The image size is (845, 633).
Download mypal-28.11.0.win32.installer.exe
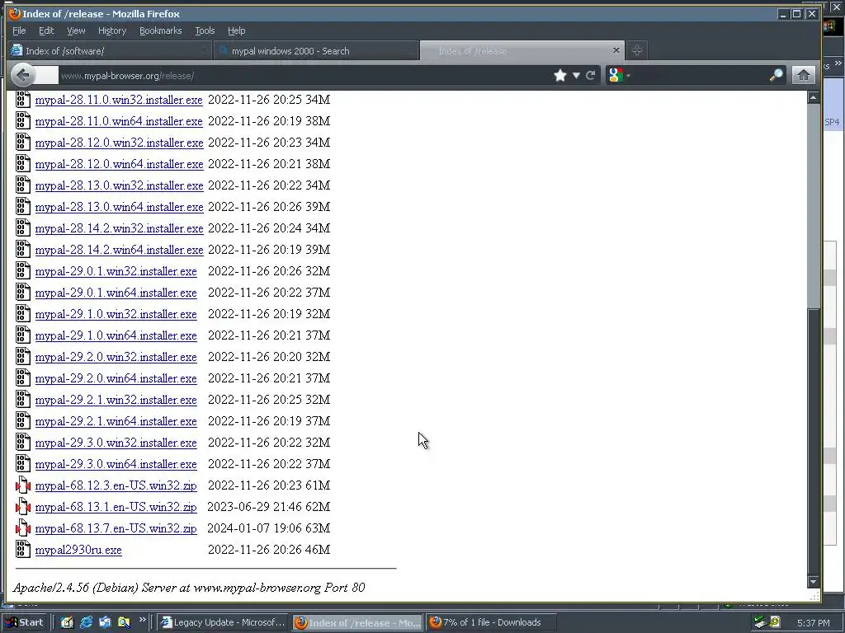(119, 100)
